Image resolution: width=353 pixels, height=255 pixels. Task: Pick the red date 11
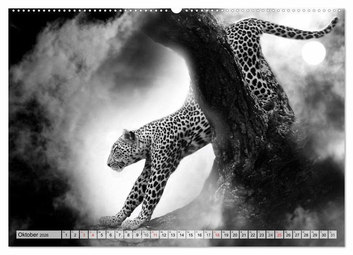155,235
